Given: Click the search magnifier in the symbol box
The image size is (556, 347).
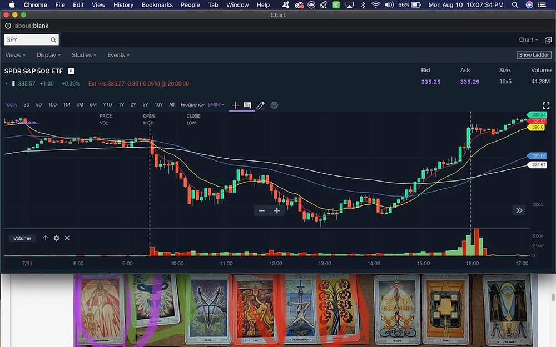Looking at the screenshot, I should (x=53, y=39).
